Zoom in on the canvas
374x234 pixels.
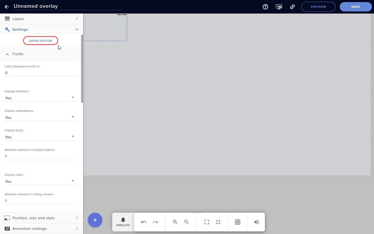click(175, 222)
